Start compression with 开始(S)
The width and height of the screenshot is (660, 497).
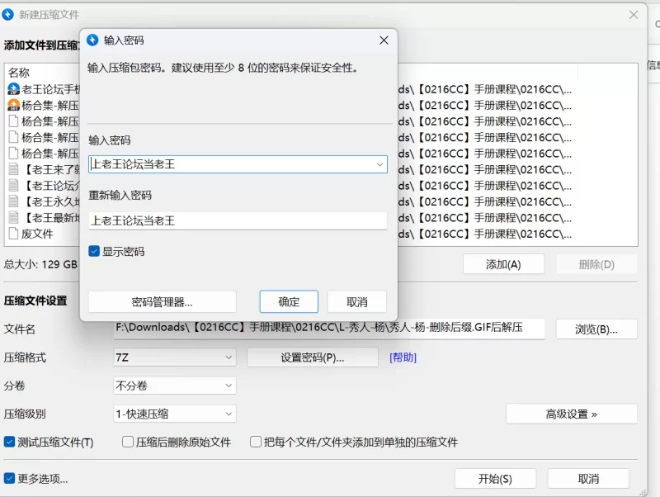point(495,479)
